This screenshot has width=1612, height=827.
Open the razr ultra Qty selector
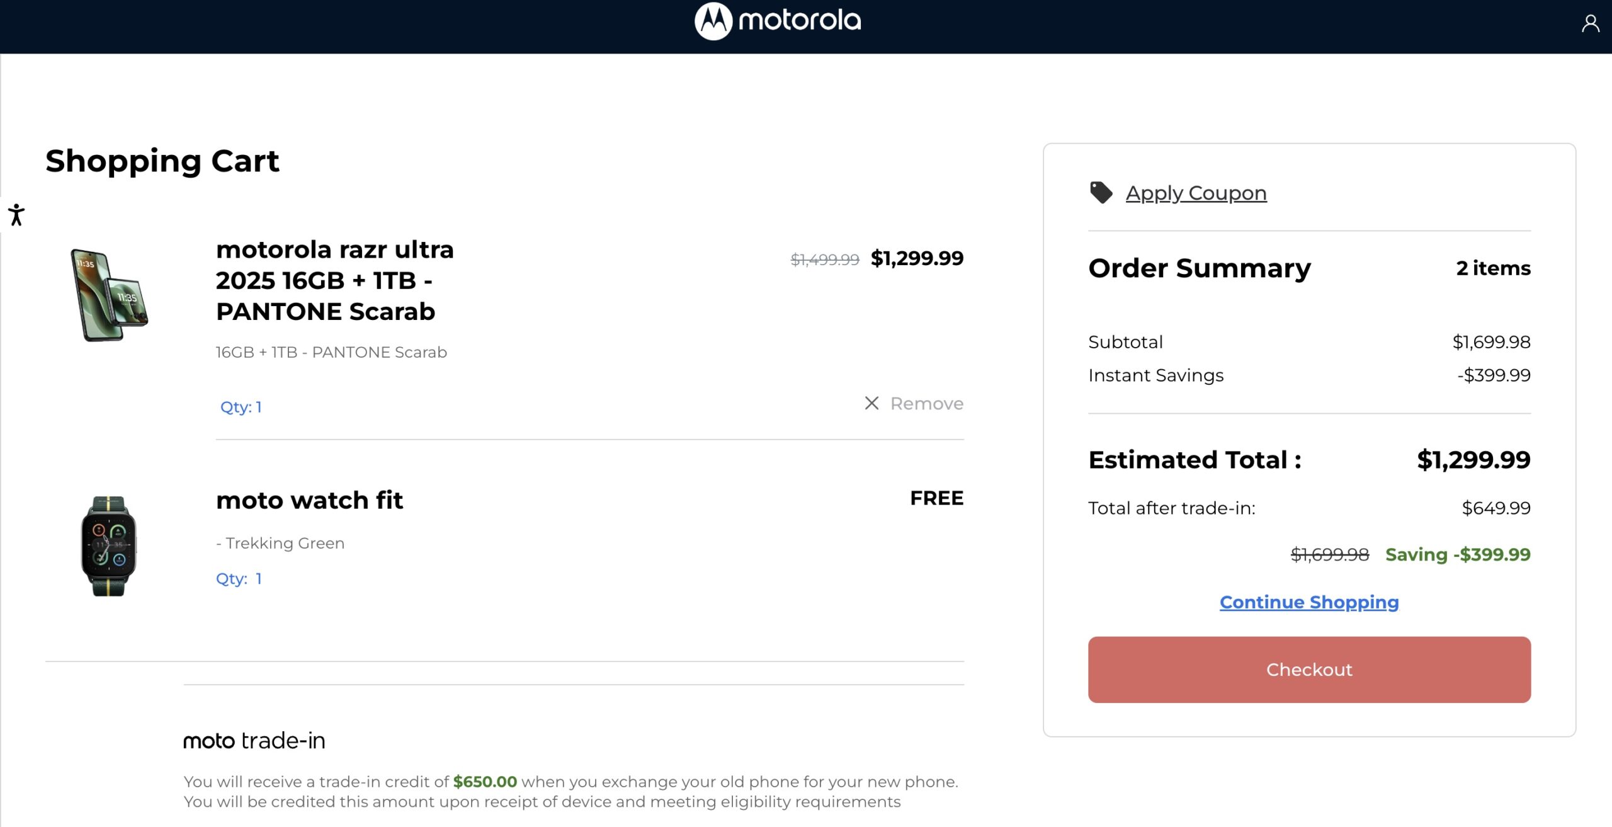click(241, 407)
